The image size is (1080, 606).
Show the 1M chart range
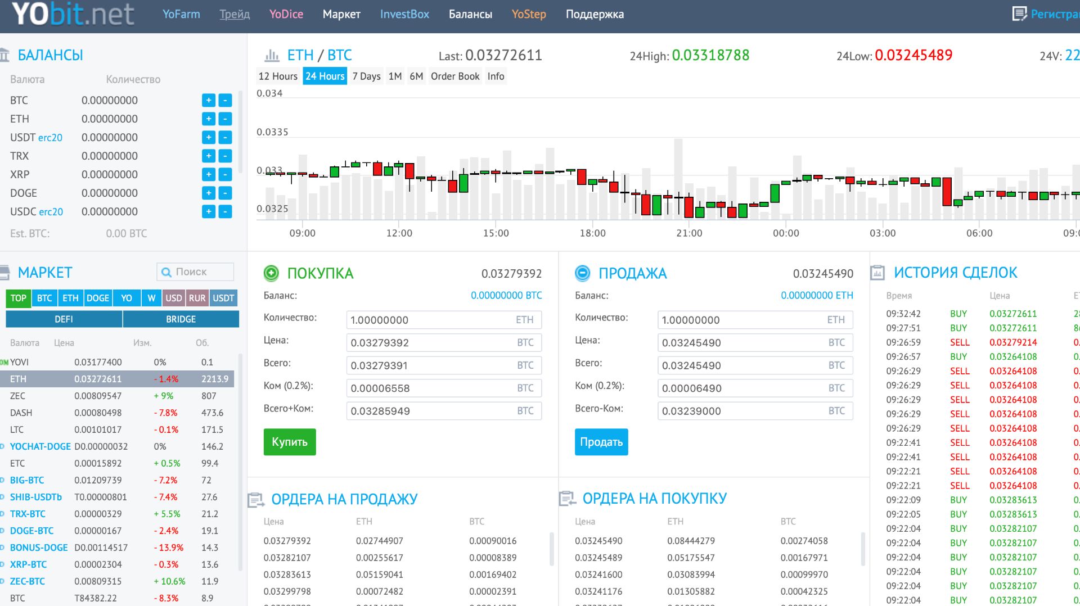click(395, 76)
